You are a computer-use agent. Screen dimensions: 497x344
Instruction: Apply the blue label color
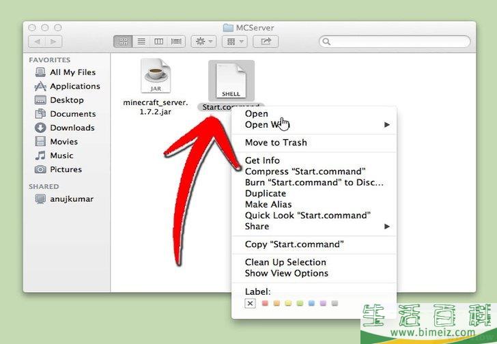[311, 304]
